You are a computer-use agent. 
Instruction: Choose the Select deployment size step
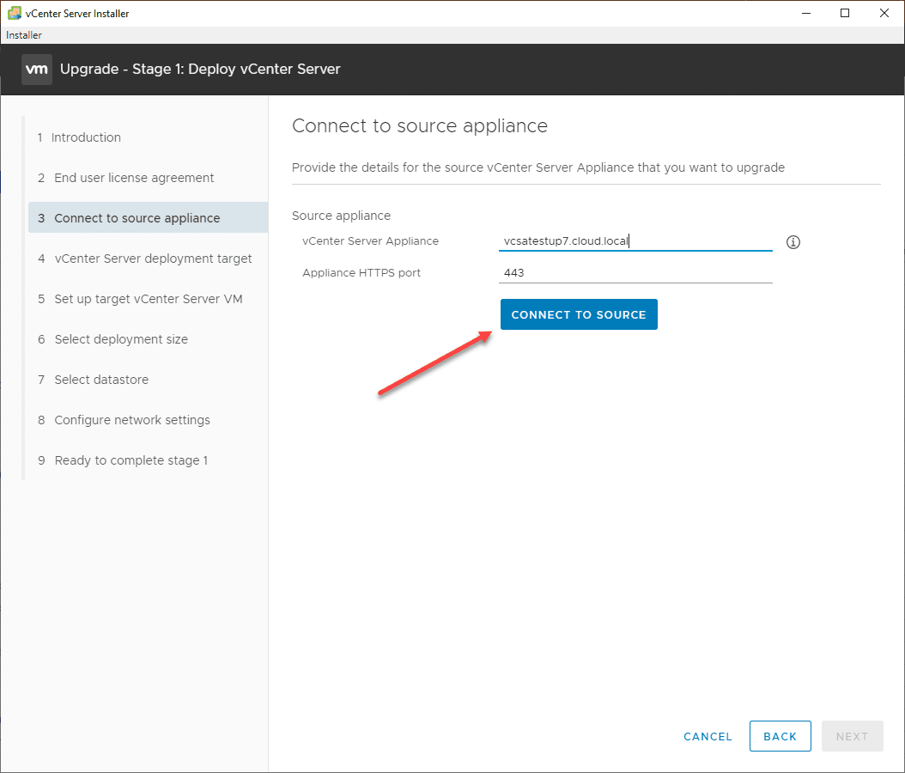point(121,339)
